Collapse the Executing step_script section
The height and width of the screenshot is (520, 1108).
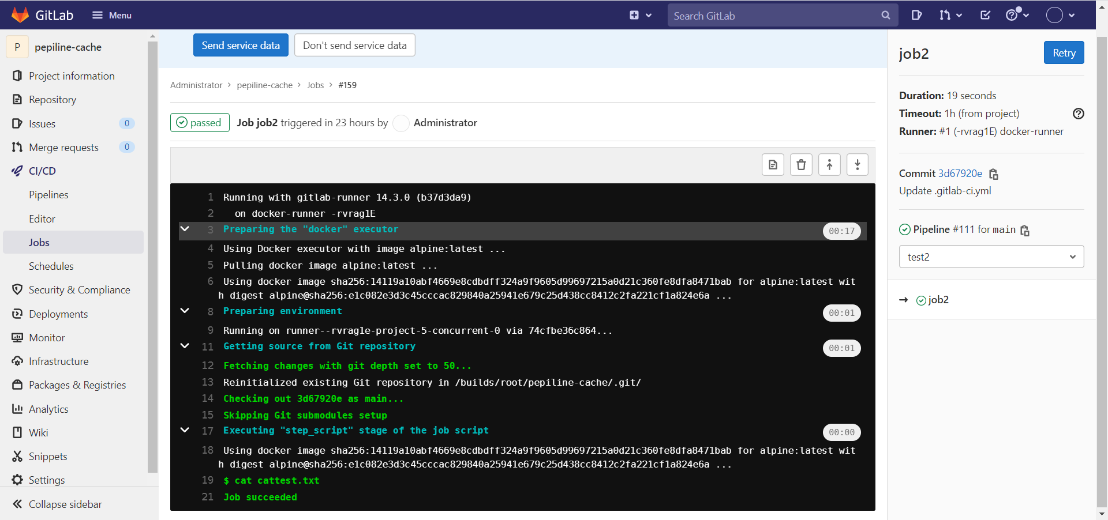click(x=185, y=430)
